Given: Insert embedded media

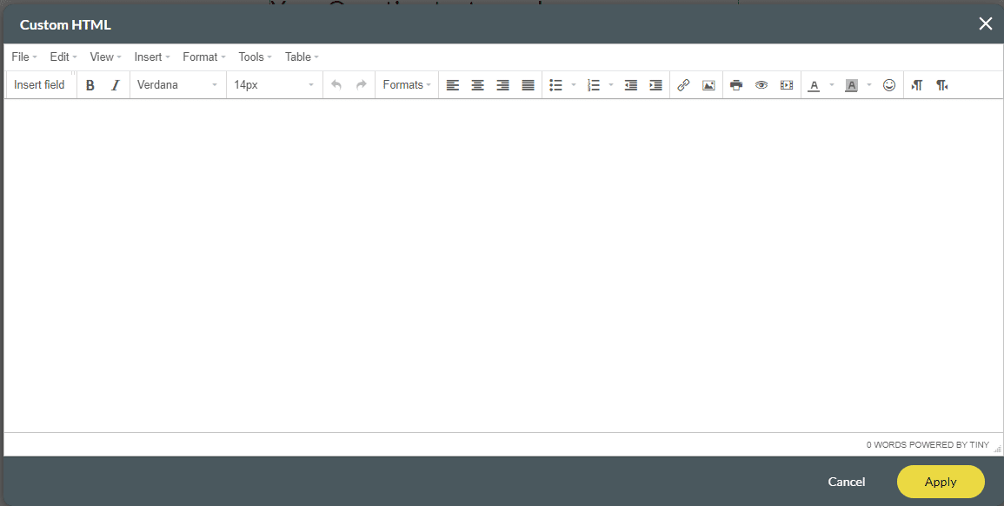Looking at the screenshot, I should pyautogui.click(x=787, y=84).
